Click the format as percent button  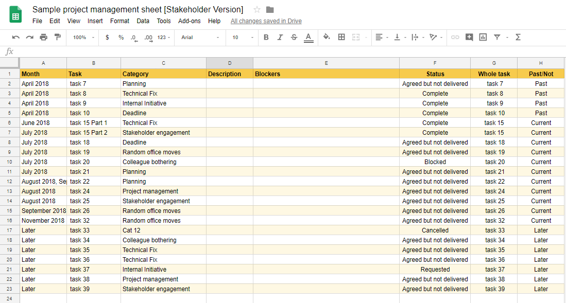[x=121, y=38]
